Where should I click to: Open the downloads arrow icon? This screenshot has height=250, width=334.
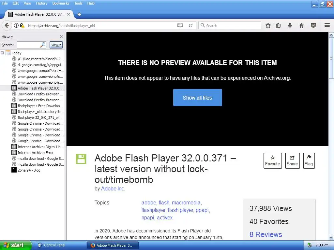tap(290, 25)
